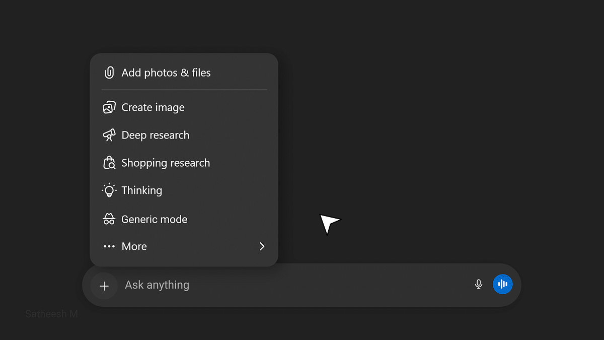Select Create image menu entry
This screenshot has width=604, height=340.
pos(184,107)
